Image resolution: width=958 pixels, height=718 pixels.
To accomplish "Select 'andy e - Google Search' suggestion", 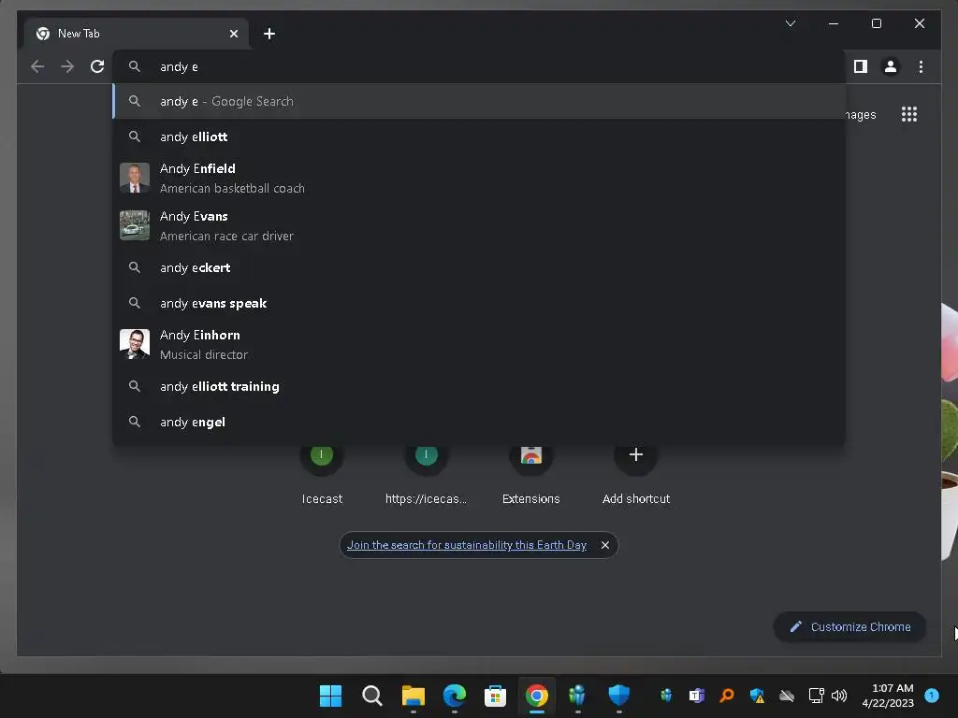I will (479, 101).
